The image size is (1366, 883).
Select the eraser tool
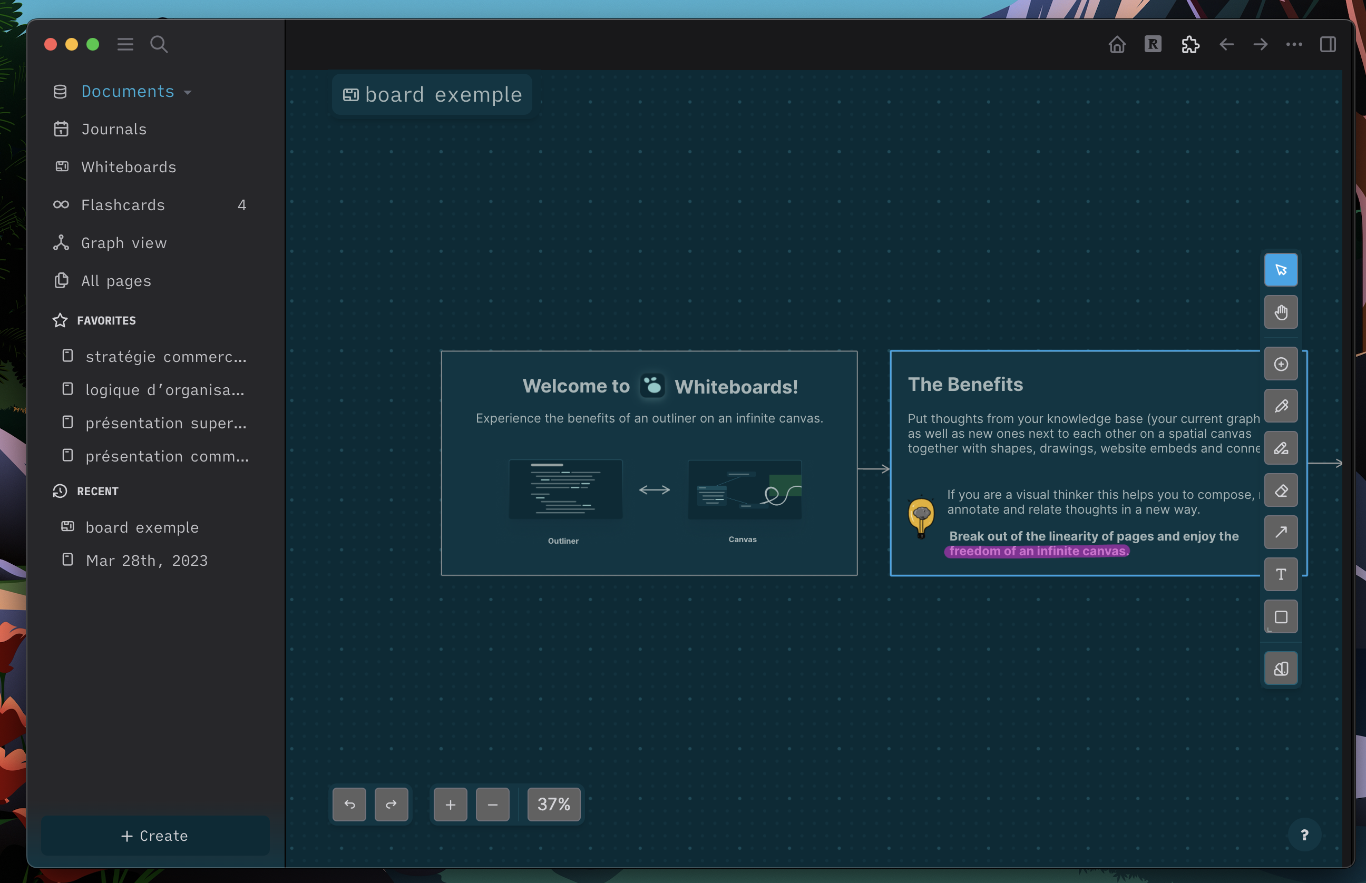tap(1281, 490)
